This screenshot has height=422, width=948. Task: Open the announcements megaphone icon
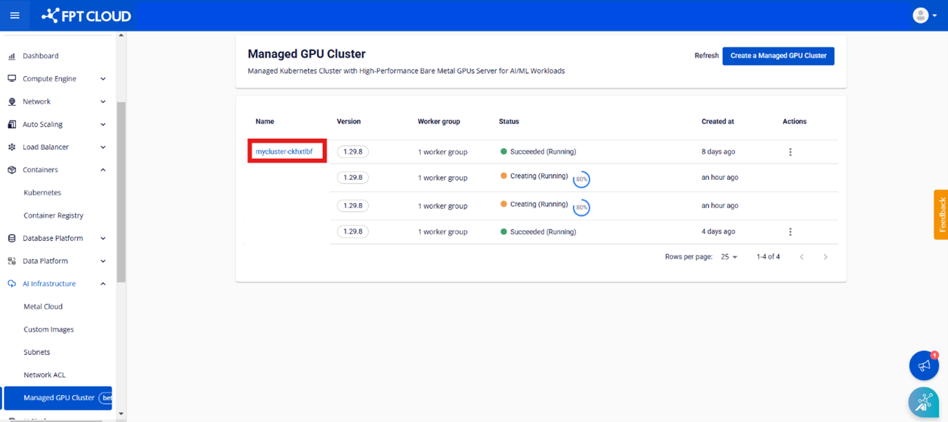pyautogui.click(x=923, y=366)
